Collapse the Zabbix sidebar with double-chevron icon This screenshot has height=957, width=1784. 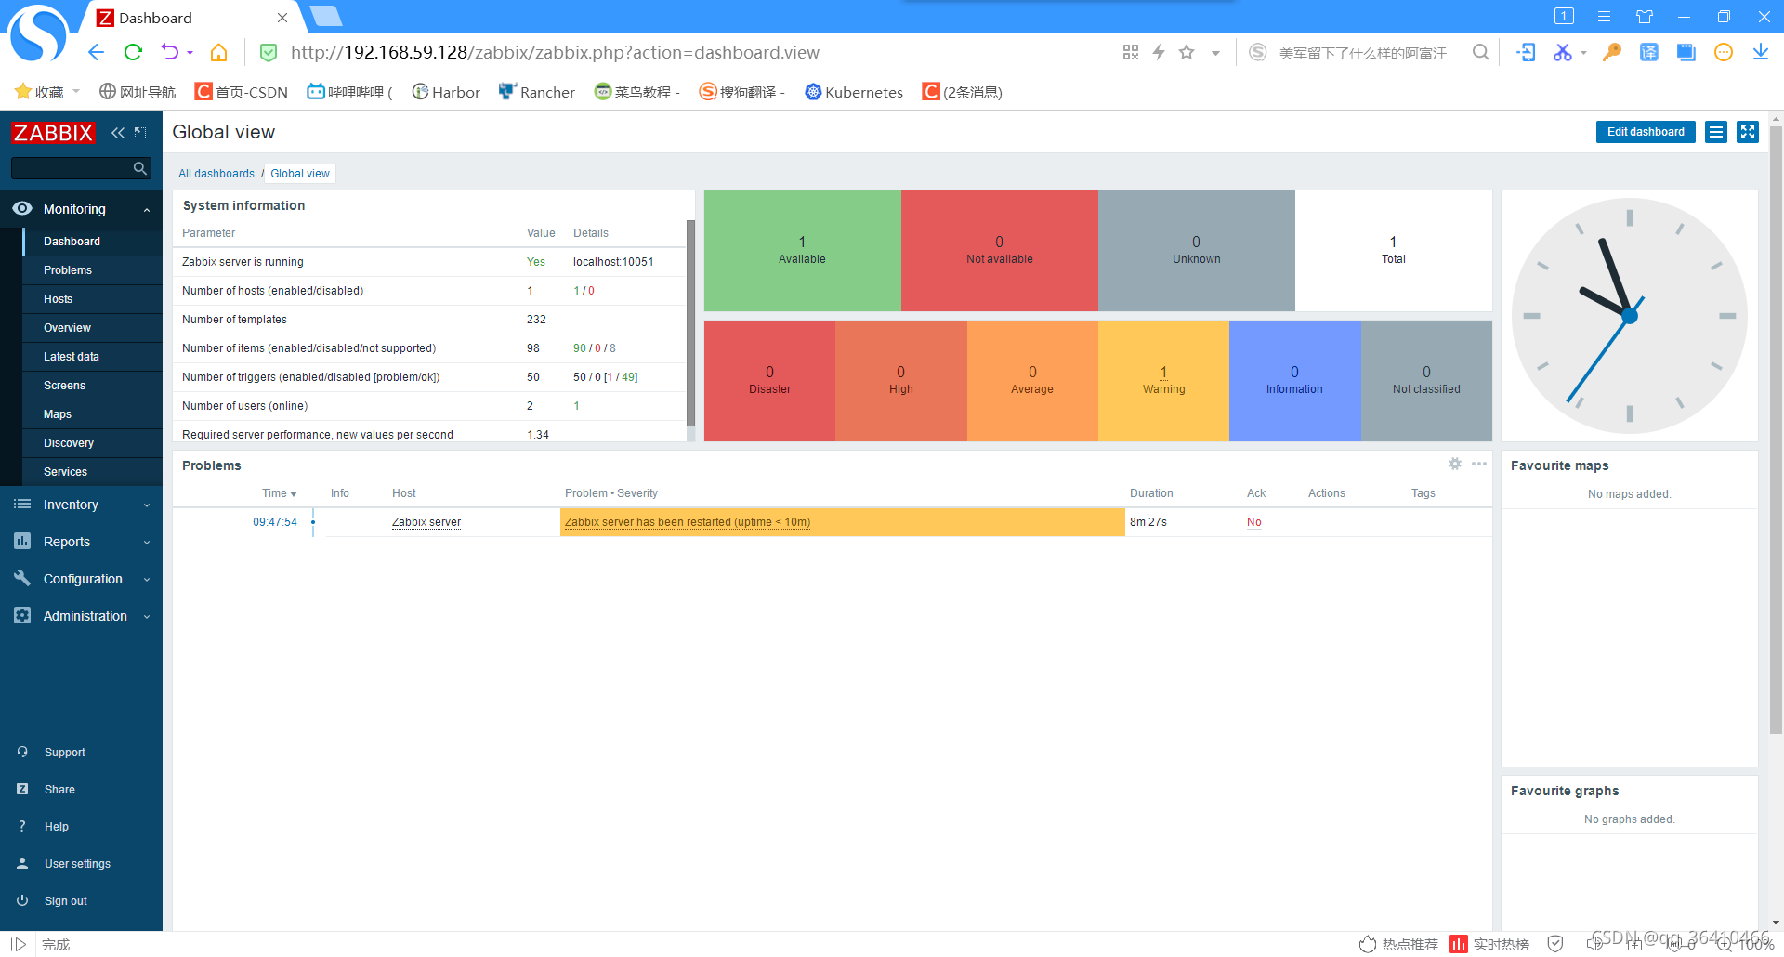point(118,133)
